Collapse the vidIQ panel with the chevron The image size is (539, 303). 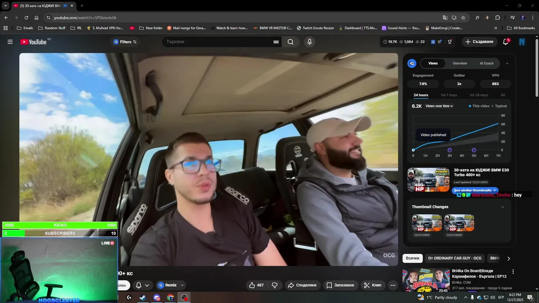(x=507, y=64)
